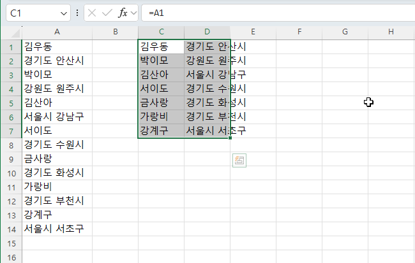The height and width of the screenshot is (263, 415).
Task: Click cell C2 containing 박이모
Action: tap(161, 61)
